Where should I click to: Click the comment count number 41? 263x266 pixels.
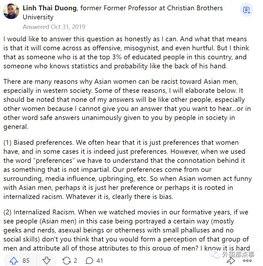[x=100, y=260]
